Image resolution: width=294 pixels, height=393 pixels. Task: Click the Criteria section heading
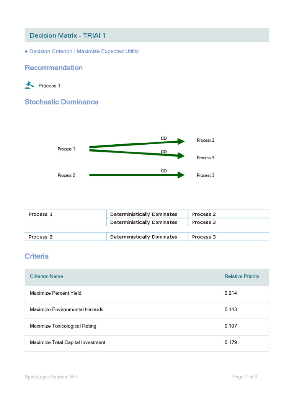pos(37,256)
